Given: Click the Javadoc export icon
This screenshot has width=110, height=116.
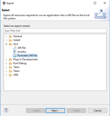Looking at the screenshot, I should tap(15, 52).
